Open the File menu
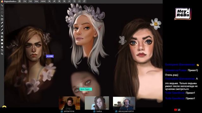Screen dimensions: 202x113 pos(25,1)
